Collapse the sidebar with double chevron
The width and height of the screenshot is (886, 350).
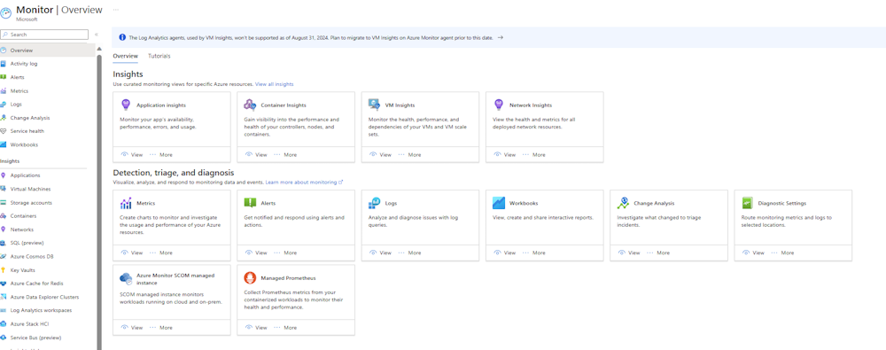point(96,35)
